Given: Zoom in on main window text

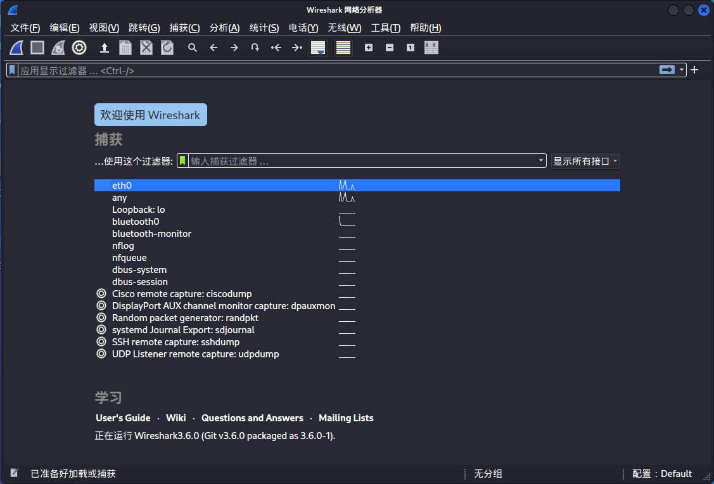Looking at the screenshot, I should tap(369, 48).
